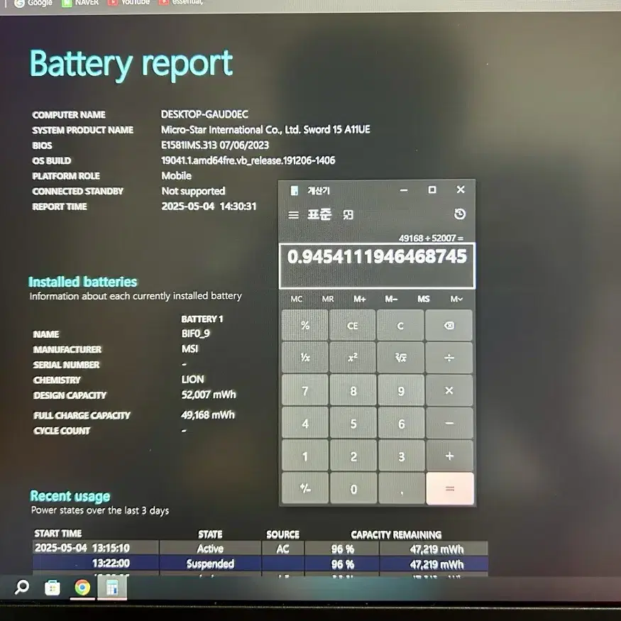Viewport: 621px width, 621px height.
Task: Click the M+ memory add button
Action: [359, 299]
